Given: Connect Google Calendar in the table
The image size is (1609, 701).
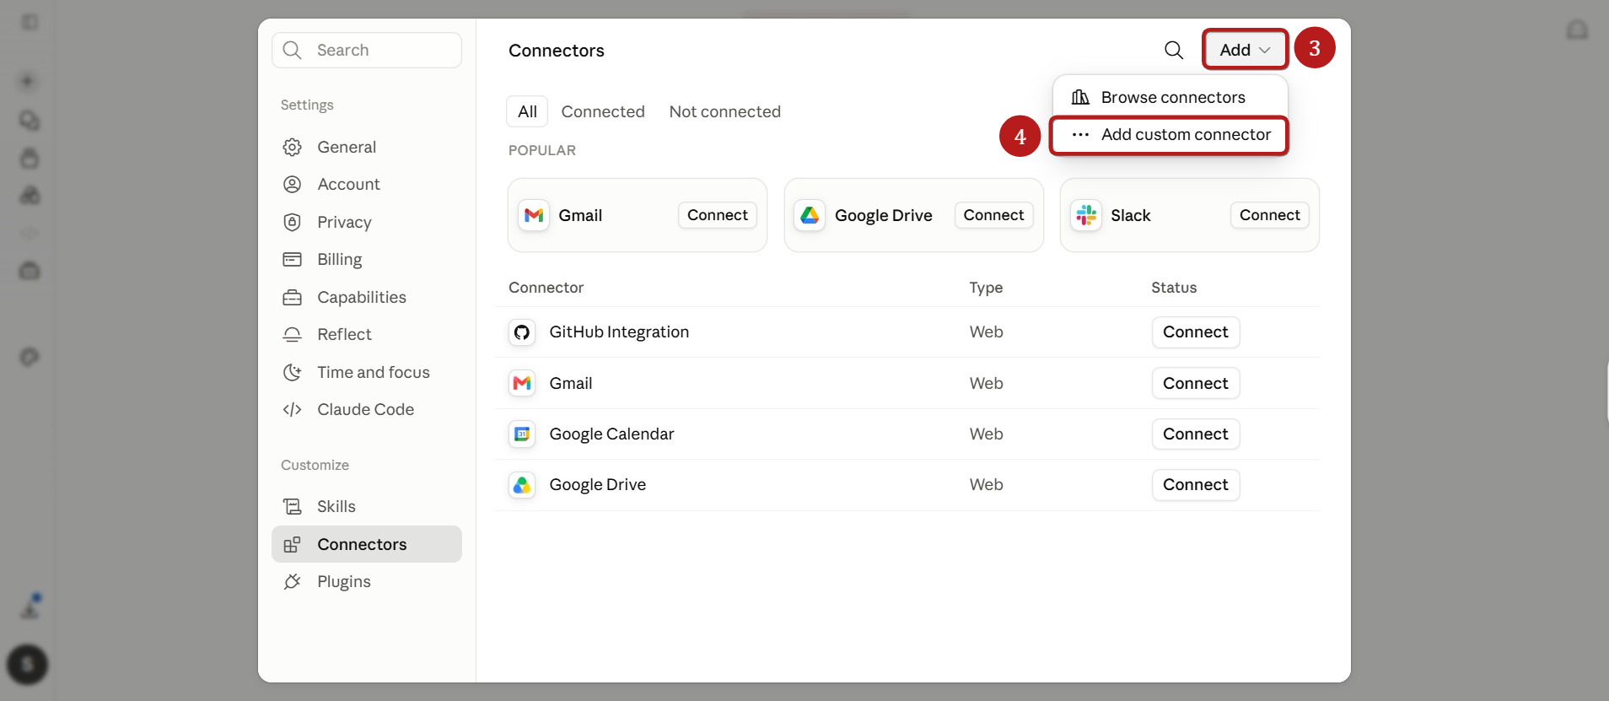Looking at the screenshot, I should 1196,434.
